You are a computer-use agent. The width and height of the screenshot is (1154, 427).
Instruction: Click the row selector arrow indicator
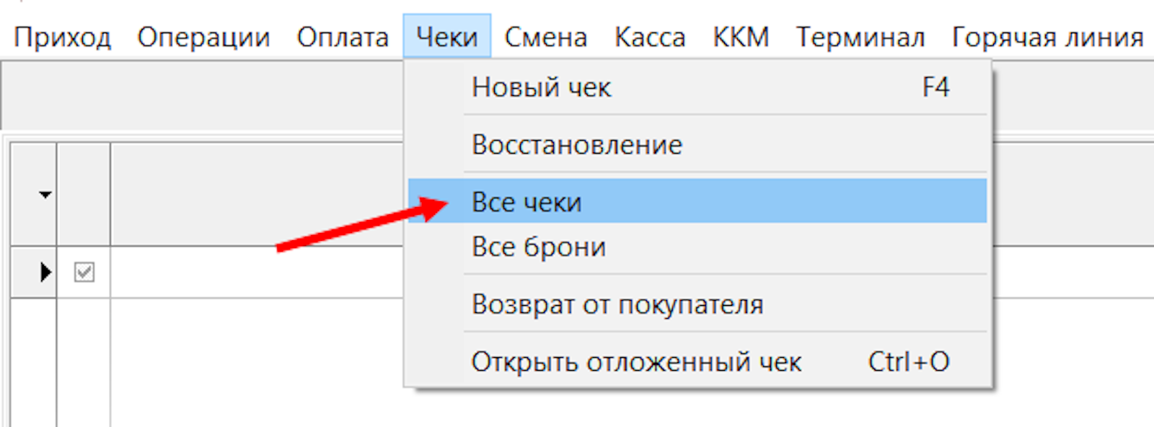tap(45, 272)
